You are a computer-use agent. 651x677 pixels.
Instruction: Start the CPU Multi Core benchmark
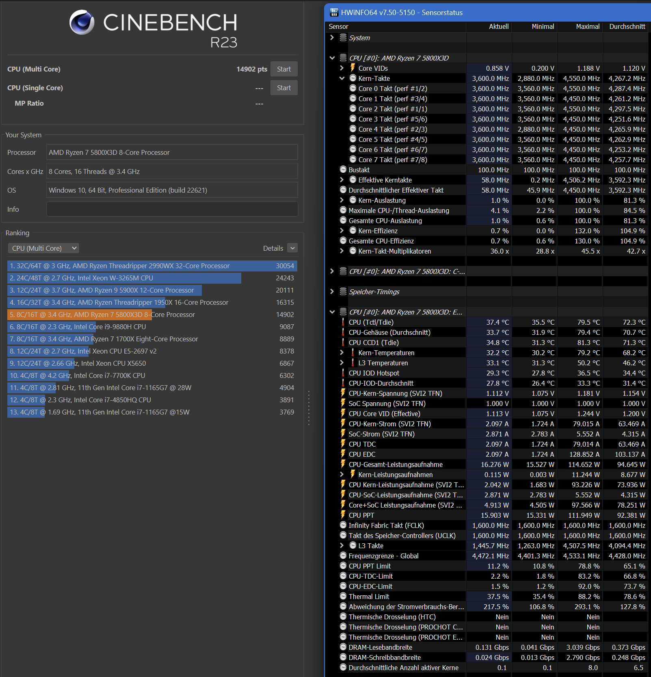[x=284, y=69]
